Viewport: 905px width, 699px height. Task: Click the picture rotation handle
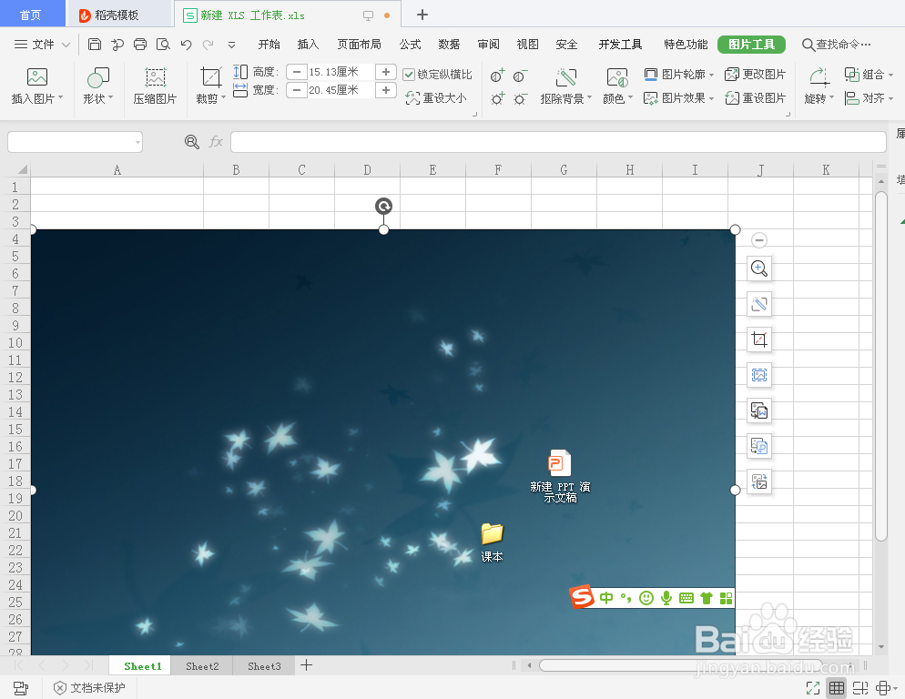384,206
